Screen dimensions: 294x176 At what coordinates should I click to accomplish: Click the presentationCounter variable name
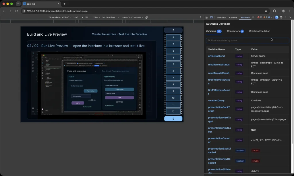[219, 140]
